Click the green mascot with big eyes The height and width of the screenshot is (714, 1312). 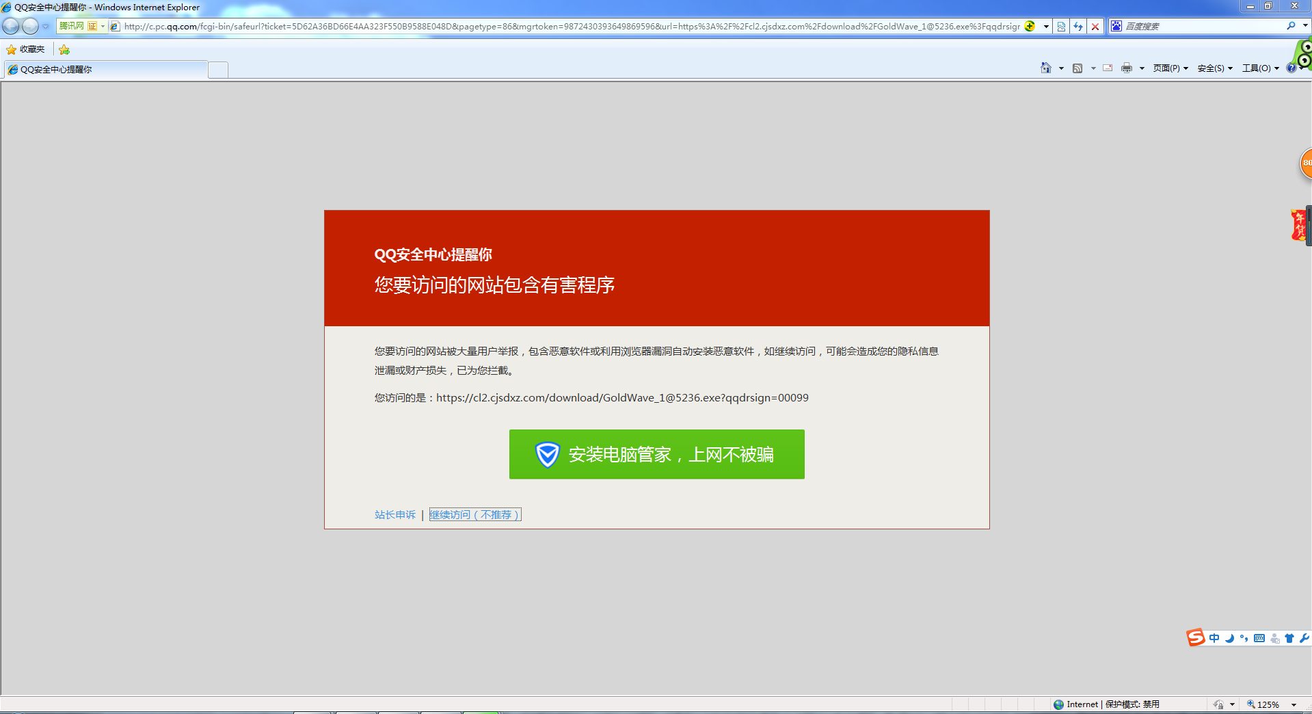1302,53
